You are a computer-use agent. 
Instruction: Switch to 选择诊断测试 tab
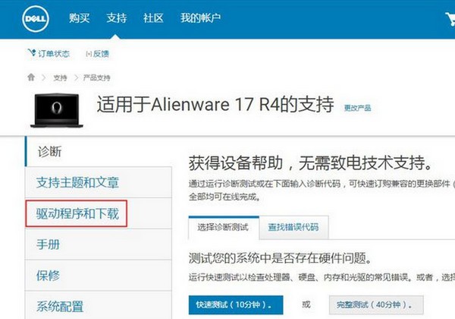[224, 228]
